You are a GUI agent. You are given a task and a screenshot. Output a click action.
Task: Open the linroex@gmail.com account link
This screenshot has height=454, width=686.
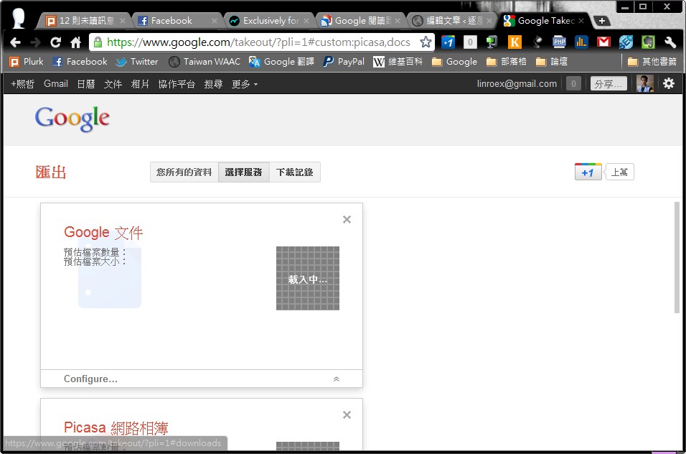pos(517,83)
